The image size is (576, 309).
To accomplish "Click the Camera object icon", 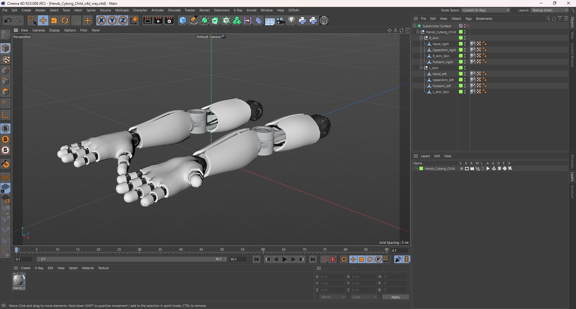I will pos(281,20).
